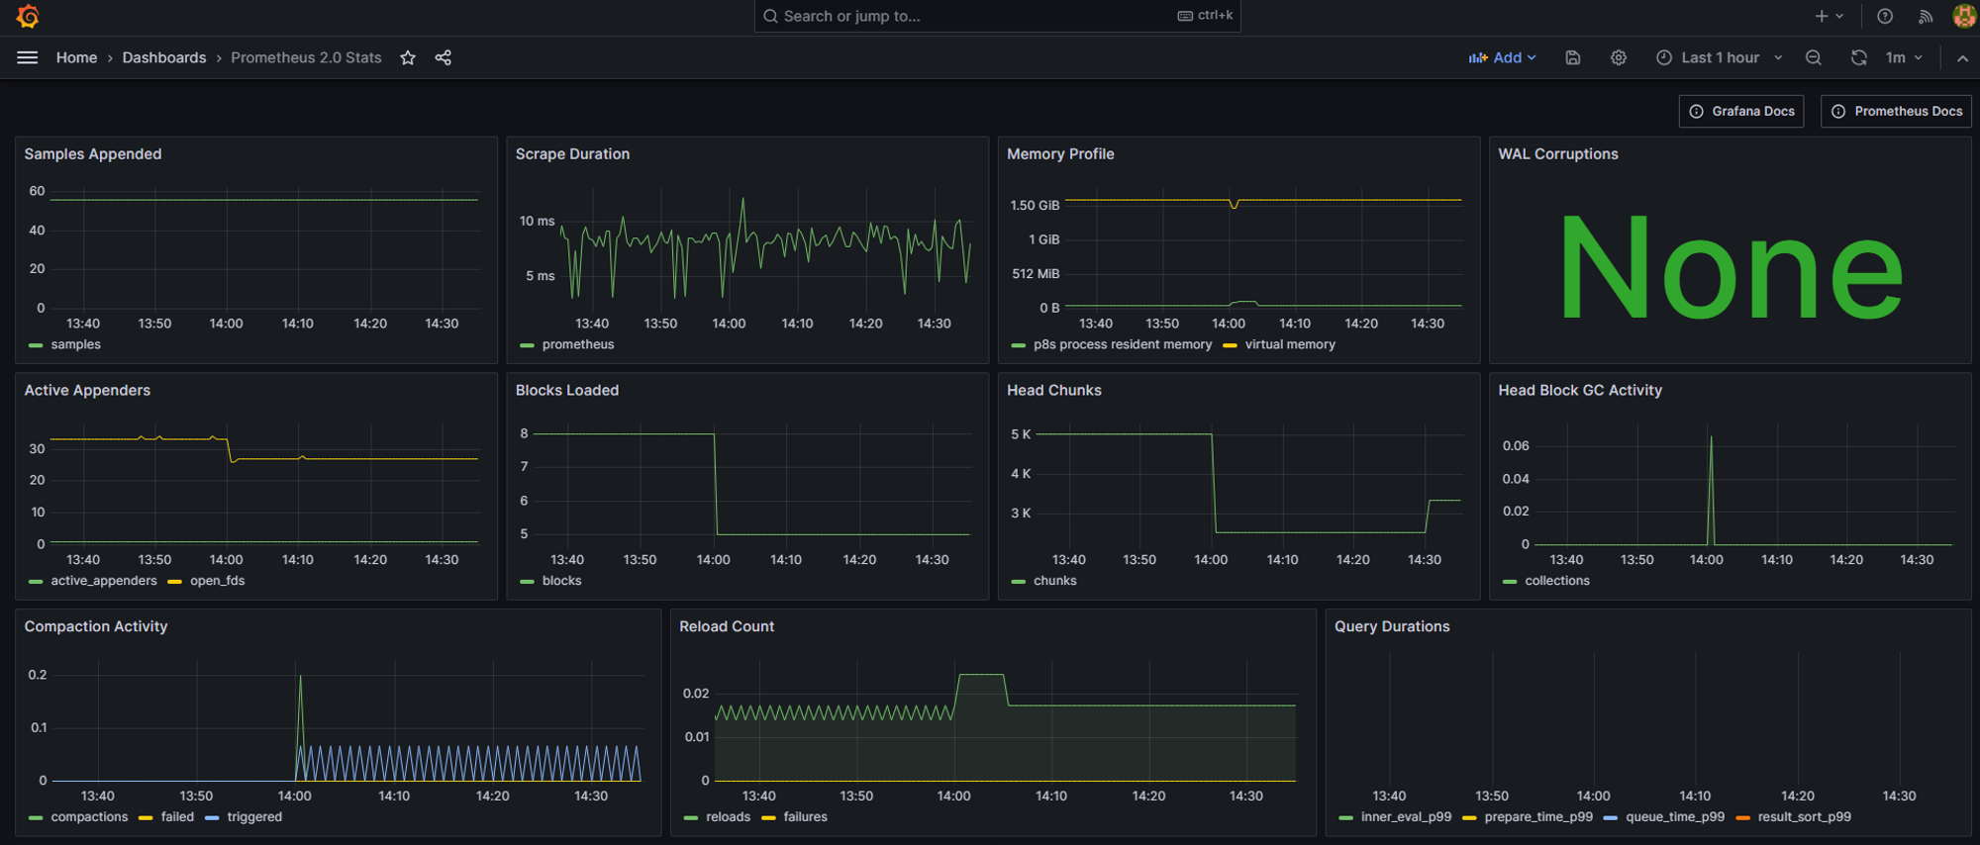
Task: Open Grafana Docs link
Action: 1741,111
